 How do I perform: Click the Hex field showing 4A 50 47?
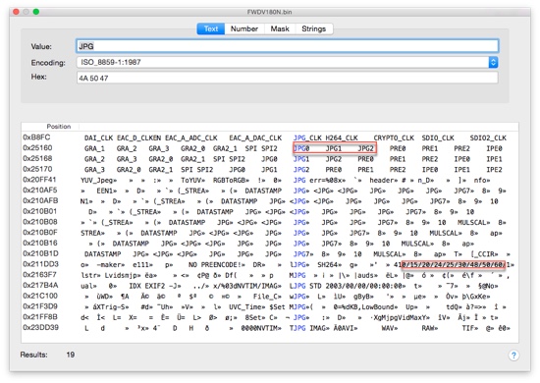tap(288, 78)
